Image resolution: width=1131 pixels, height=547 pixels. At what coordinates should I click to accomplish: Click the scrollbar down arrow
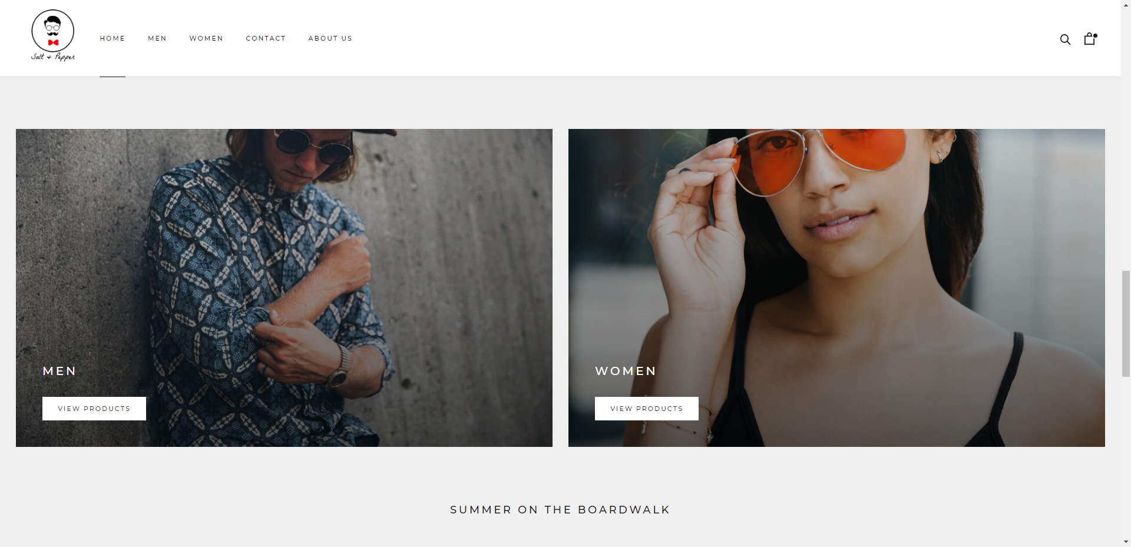(1126, 542)
